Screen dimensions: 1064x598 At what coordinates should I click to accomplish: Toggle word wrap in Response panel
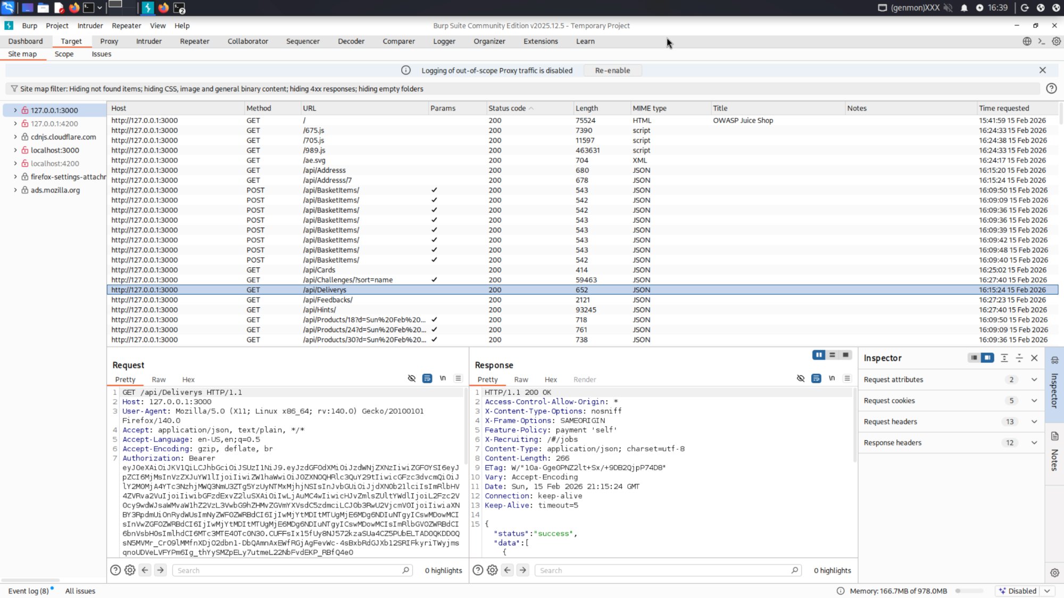(x=816, y=378)
